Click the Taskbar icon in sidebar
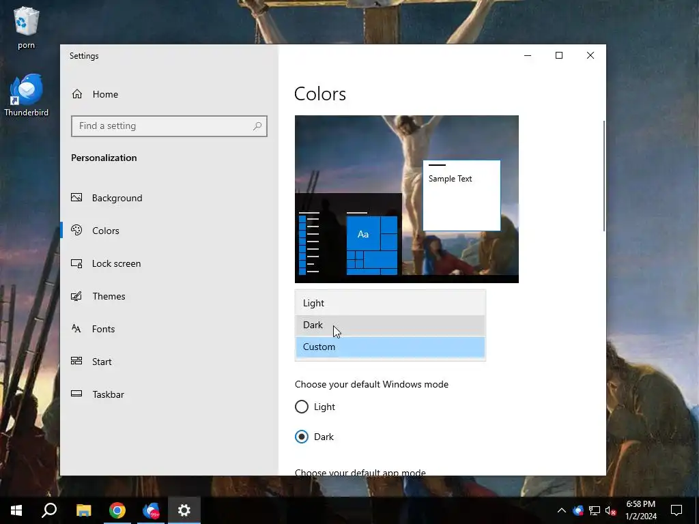The width and height of the screenshot is (699, 524). (x=76, y=394)
